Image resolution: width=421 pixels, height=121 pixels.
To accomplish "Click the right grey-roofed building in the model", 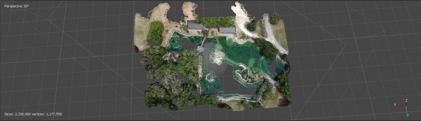I will 227,29.
